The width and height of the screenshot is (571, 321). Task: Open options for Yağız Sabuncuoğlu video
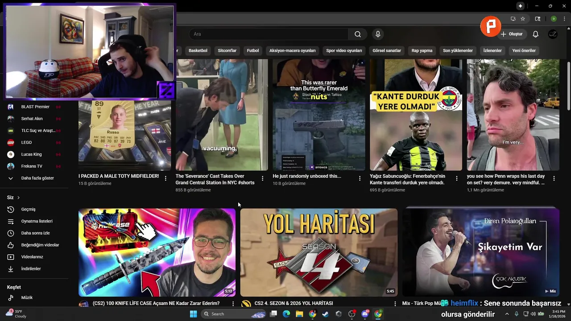(x=456, y=178)
